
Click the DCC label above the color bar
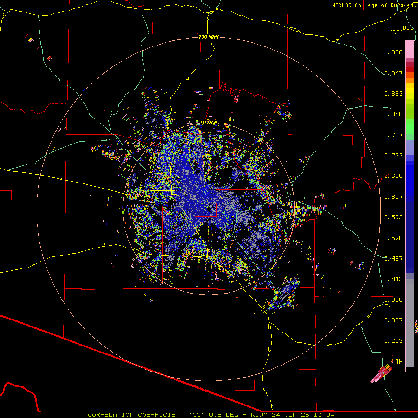click(408, 28)
